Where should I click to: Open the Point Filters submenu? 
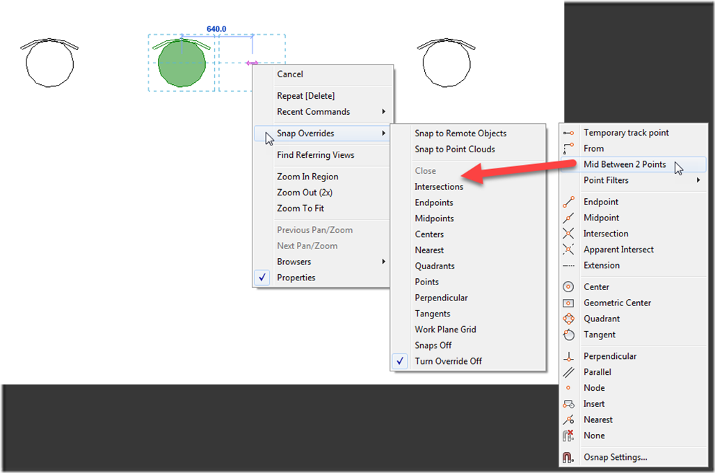click(x=698, y=180)
